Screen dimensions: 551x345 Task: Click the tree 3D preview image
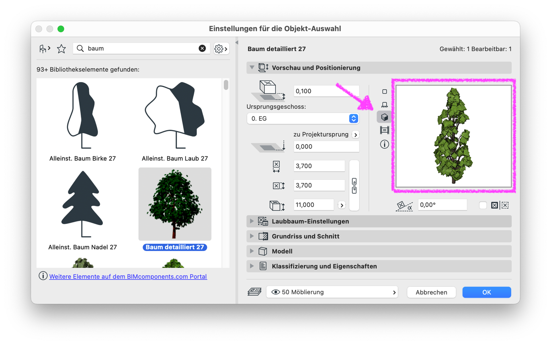pyautogui.click(x=453, y=135)
